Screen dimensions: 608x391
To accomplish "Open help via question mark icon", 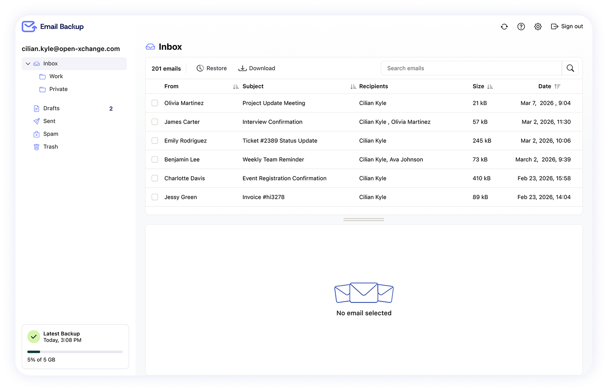I will [521, 27].
